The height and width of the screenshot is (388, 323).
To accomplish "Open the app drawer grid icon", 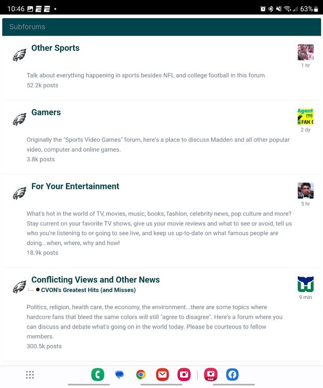I will click(x=30, y=375).
